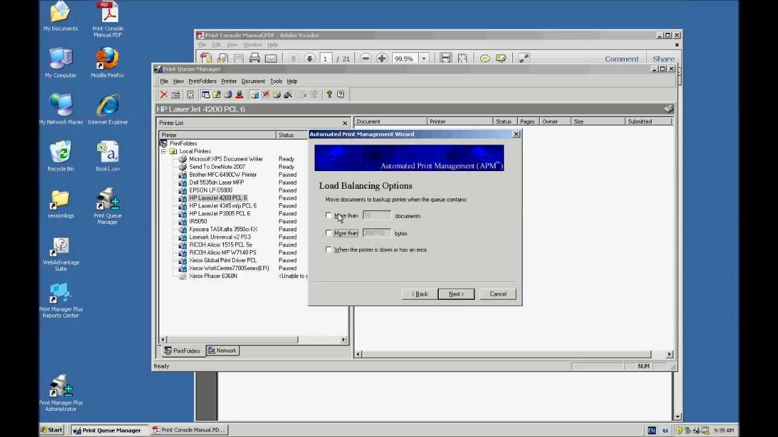Click the fit width save-like icon in Adobe Reader
Screen dimensions: 778x437
point(446,58)
